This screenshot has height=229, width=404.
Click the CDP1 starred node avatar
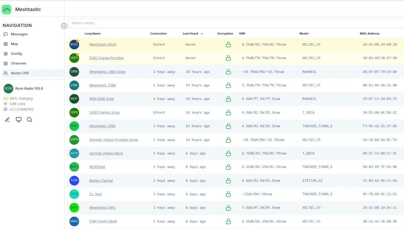click(x=74, y=58)
